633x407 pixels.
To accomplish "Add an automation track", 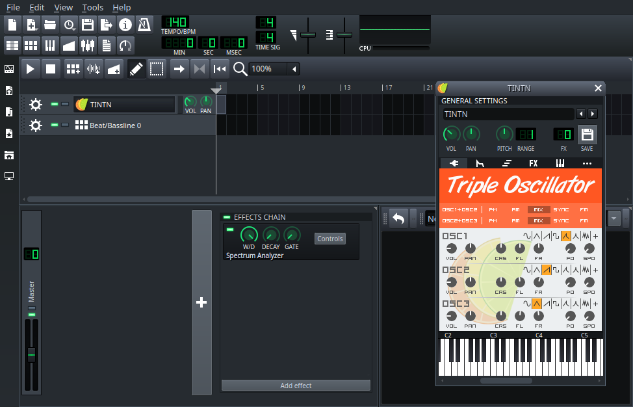I will [x=114, y=69].
